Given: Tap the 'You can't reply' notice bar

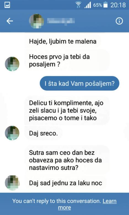Looking at the screenshot, I should click(64, 204).
